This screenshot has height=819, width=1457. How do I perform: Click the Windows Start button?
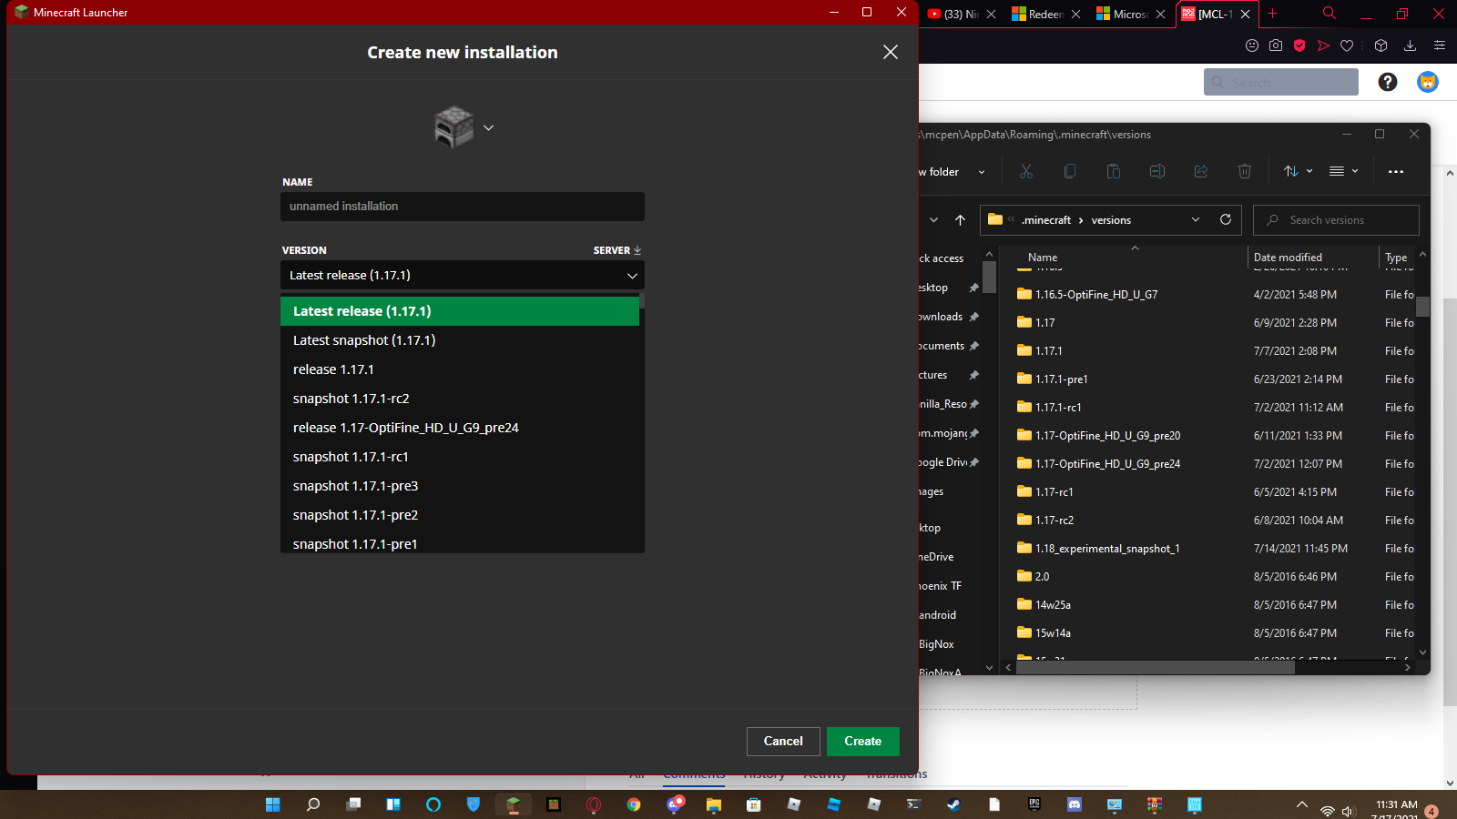pyautogui.click(x=272, y=804)
